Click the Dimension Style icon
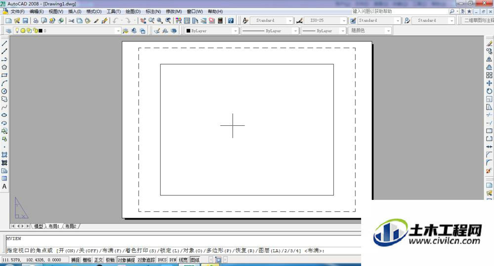The height and width of the screenshot is (266, 494). coord(299,20)
